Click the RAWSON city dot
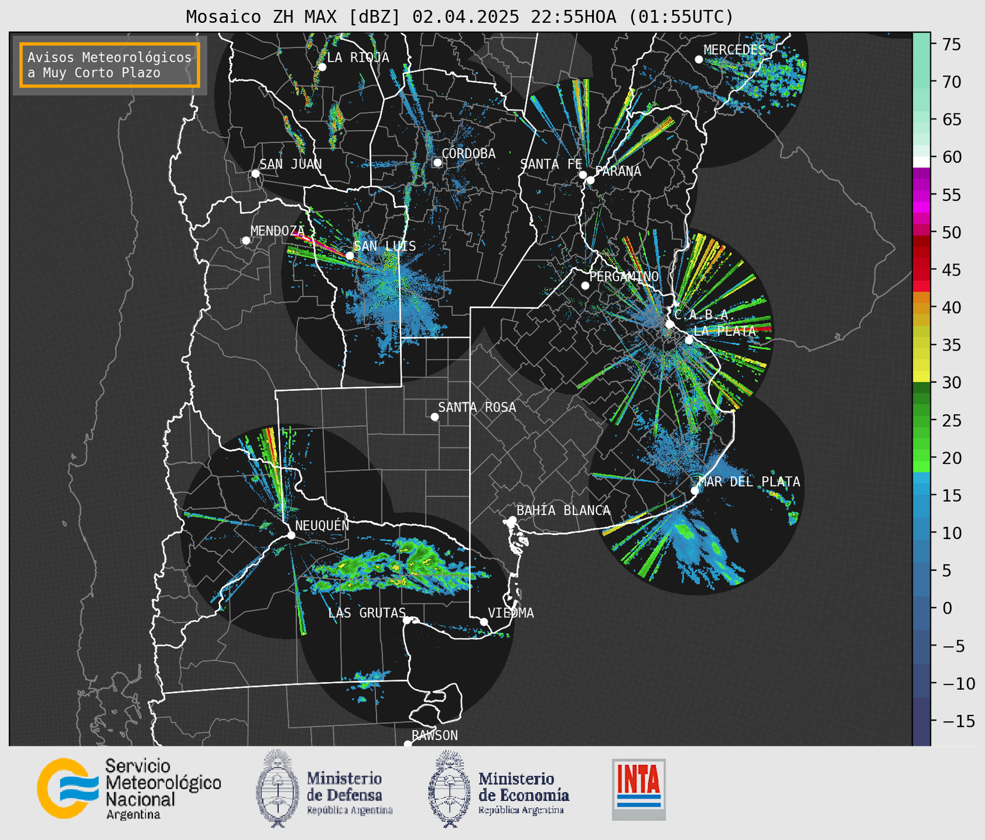 coord(408,744)
